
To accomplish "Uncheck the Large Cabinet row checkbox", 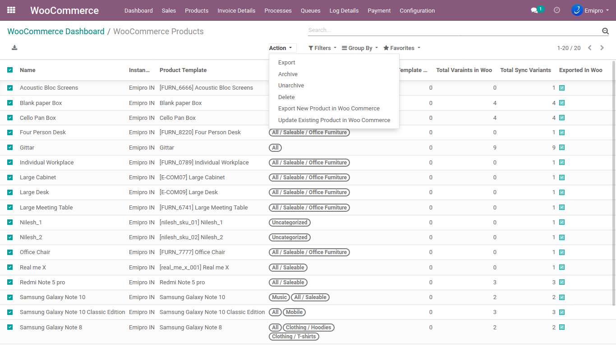I will 10,178.
